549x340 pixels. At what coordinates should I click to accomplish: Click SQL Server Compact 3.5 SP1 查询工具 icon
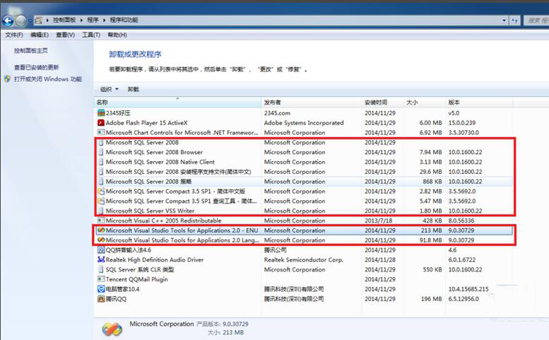101,201
